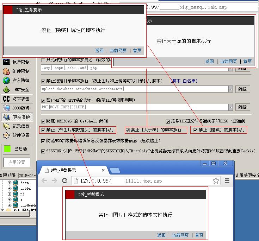Open the 防CC攻击 CC icon

(6, 99)
